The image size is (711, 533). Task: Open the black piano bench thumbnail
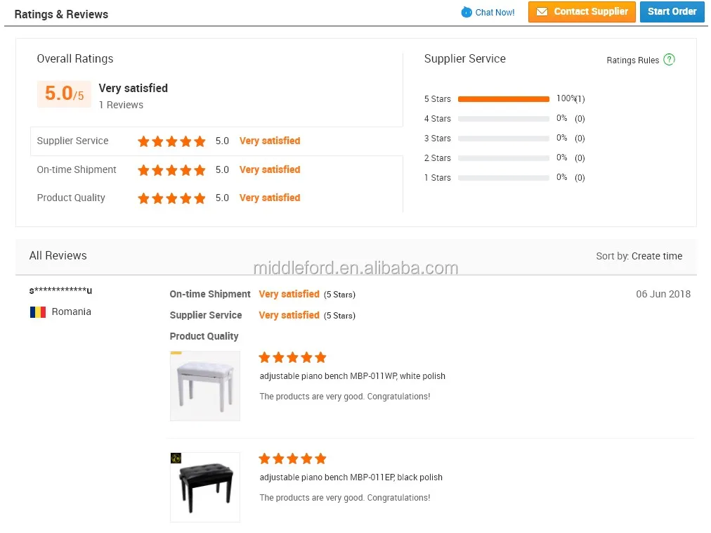point(205,487)
